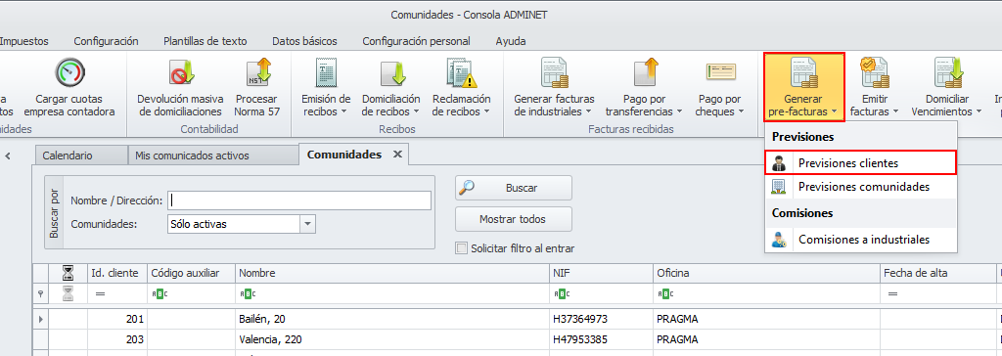Open the Comunidades Sólo activas combo box
This screenshot has height=356, width=1002.
[x=242, y=224]
